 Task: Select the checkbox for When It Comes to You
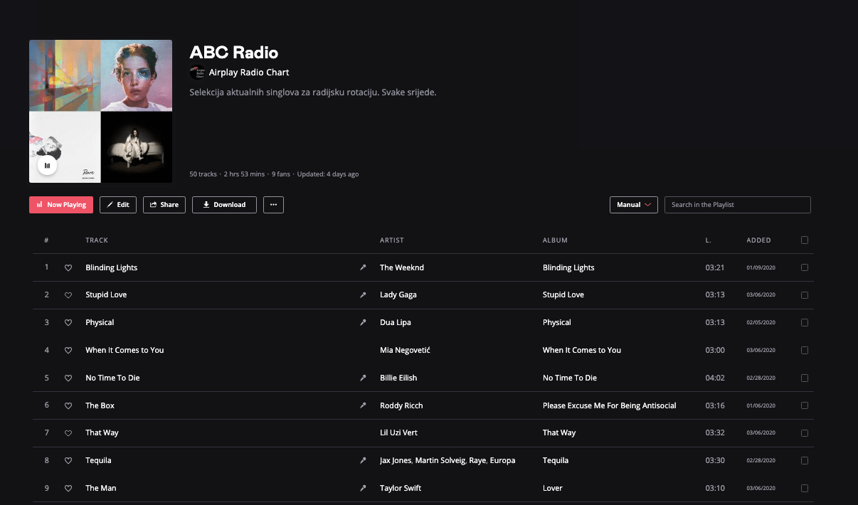[805, 351]
